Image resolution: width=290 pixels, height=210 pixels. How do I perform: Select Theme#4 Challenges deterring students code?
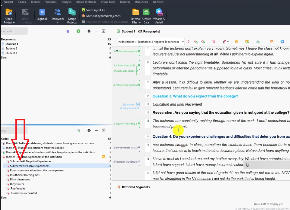[x=50, y=143]
